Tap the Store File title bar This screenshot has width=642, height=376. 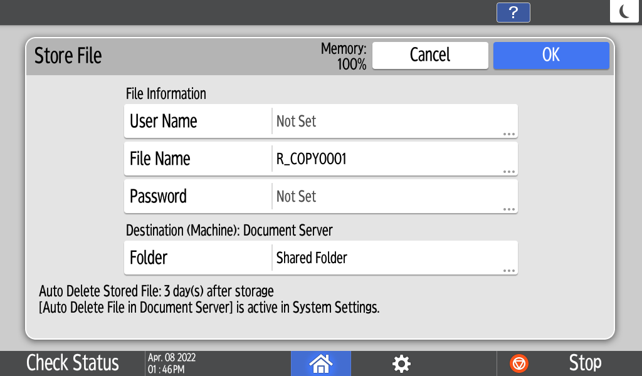coord(68,56)
